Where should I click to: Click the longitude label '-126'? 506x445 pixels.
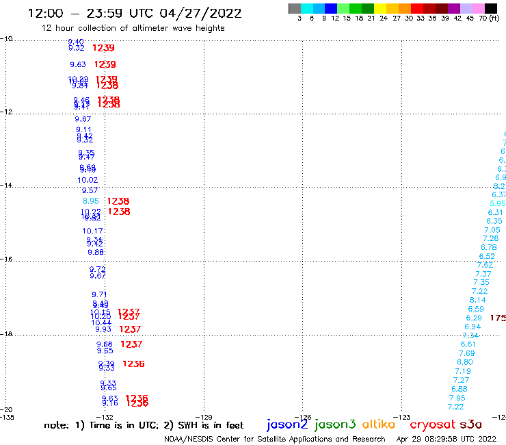click(x=303, y=417)
